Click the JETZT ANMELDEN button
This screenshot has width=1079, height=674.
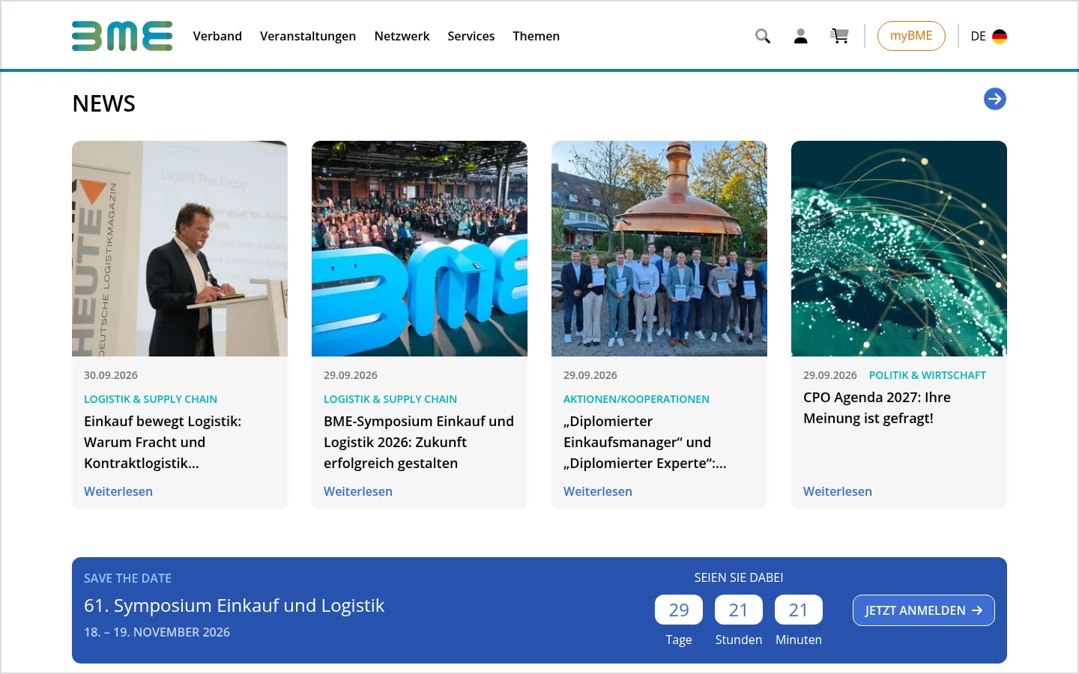pos(924,610)
